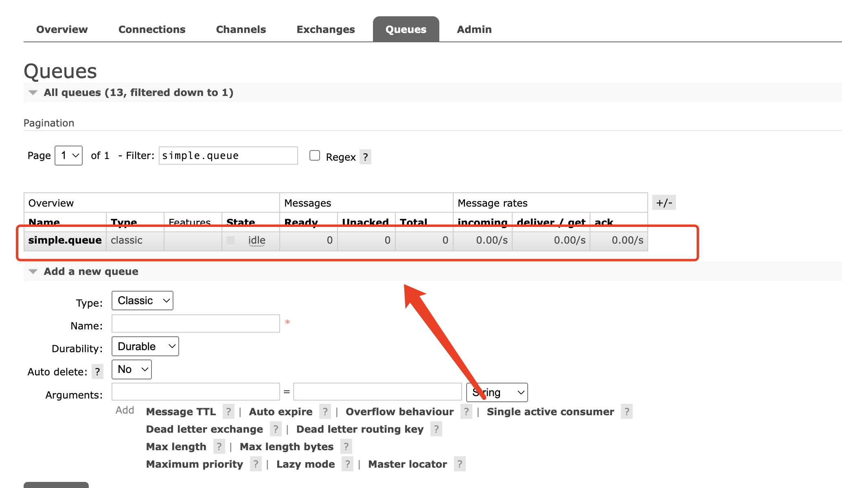Click help icon for Lazy mode

(x=347, y=464)
